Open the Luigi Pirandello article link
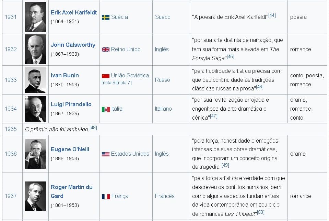Viewport: 329px width, 221px height. click(x=71, y=104)
